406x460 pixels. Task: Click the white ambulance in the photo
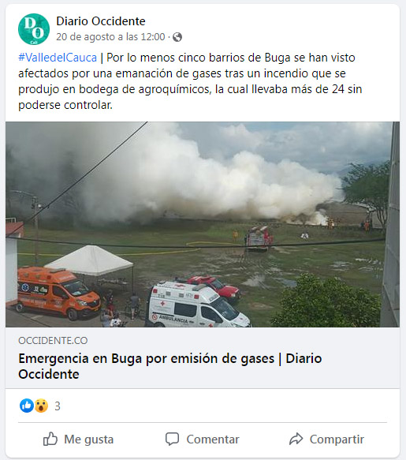[199, 305]
